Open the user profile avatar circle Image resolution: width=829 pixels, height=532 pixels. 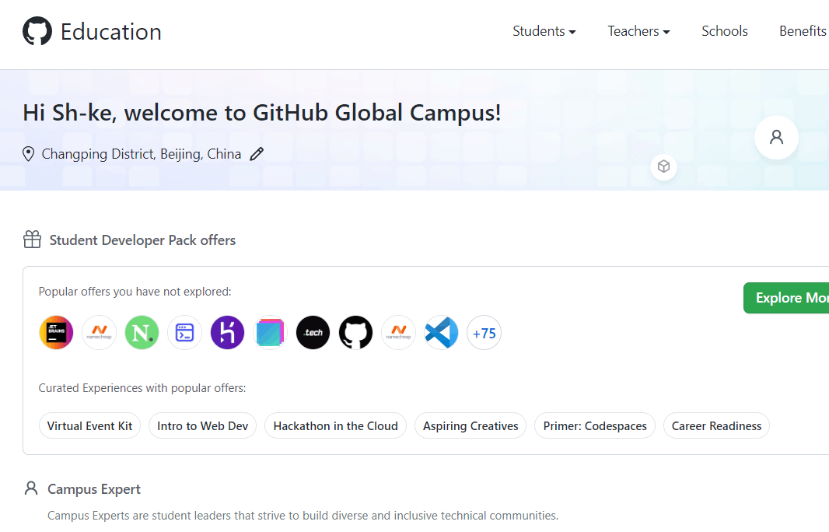(x=776, y=138)
